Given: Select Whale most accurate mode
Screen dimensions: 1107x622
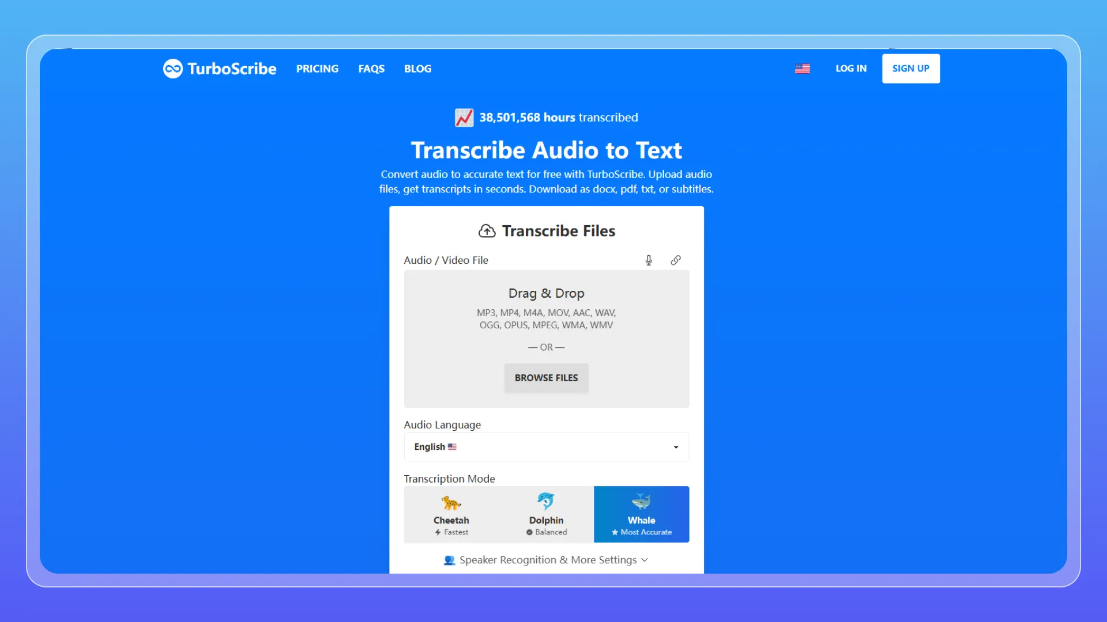Looking at the screenshot, I should tap(642, 514).
